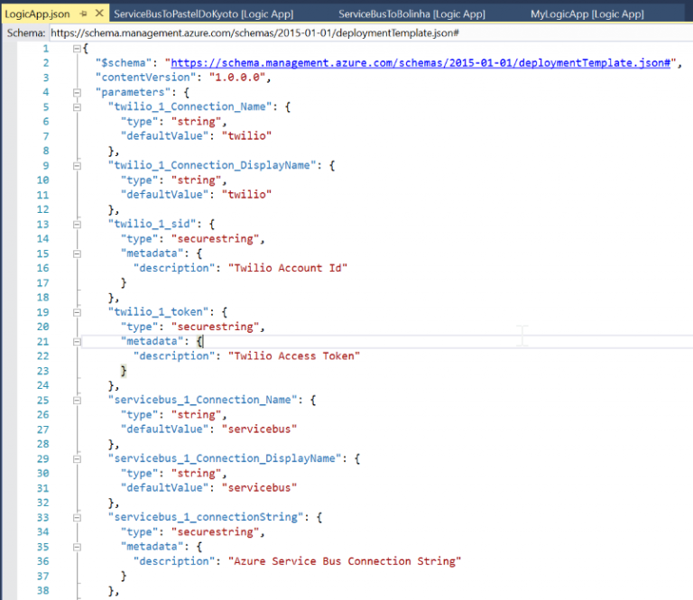Click "string" type value on line 30

click(196, 474)
